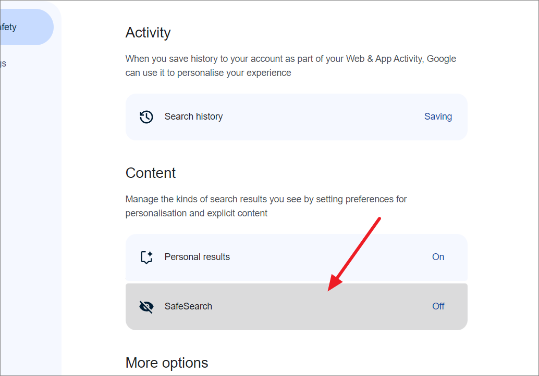
Task: Click the 'SafeSearch' label text
Action: pos(188,306)
